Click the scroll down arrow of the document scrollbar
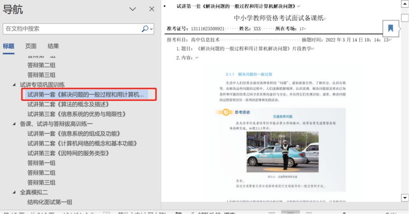 (x=404, y=198)
